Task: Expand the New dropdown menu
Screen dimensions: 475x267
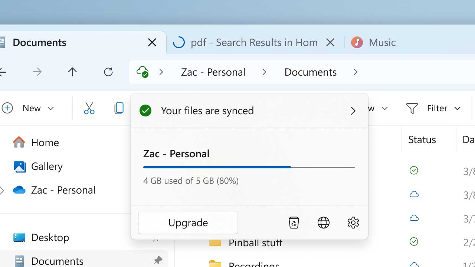Action: (x=51, y=108)
